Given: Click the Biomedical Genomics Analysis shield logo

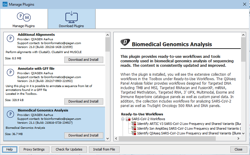Looking at the screenshot, I should 125,43.
